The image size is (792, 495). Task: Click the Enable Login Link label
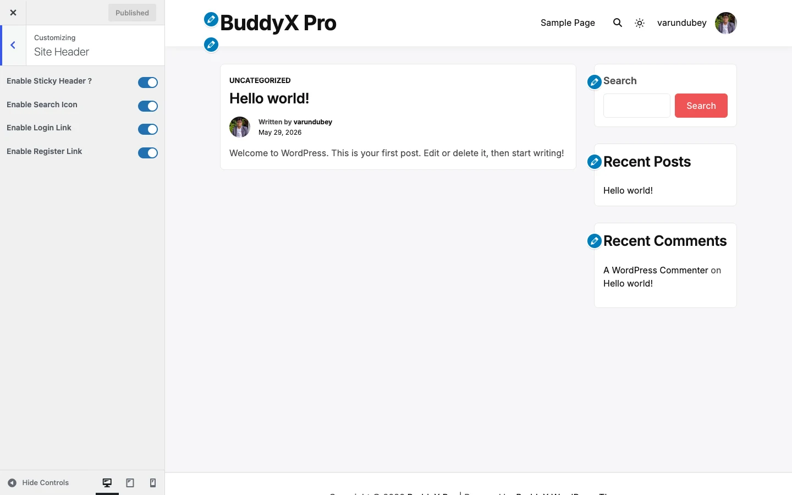(39, 128)
